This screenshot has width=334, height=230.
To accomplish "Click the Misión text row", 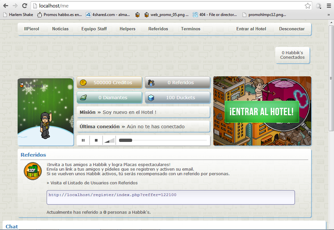I will pyautogui.click(x=143, y=112).
